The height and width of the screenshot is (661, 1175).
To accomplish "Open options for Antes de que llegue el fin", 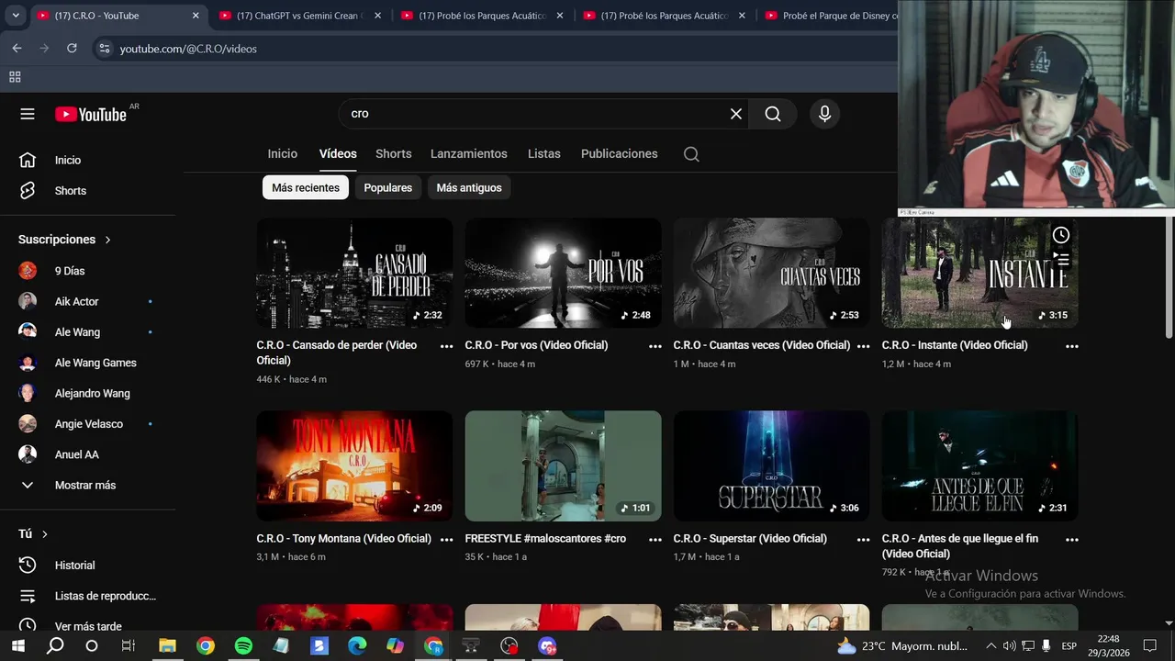I will click(1071, 540).
